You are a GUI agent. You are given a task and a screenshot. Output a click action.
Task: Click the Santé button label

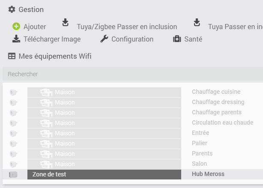coord(193,39)
